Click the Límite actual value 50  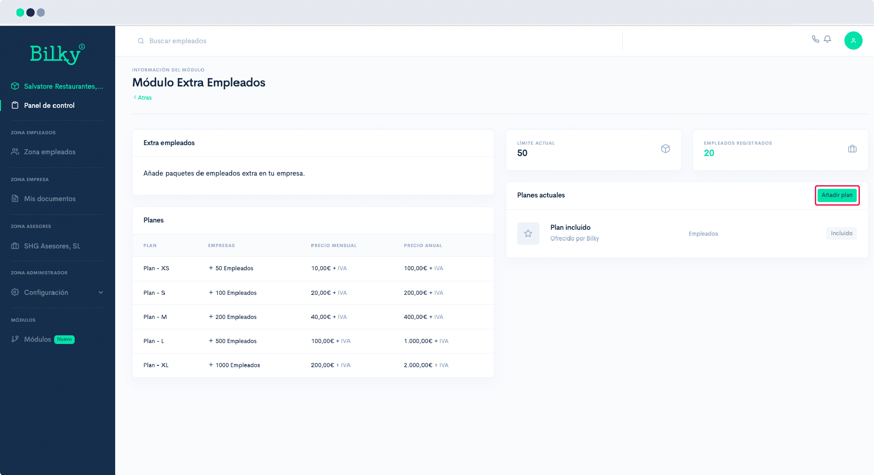click(522, 153)
